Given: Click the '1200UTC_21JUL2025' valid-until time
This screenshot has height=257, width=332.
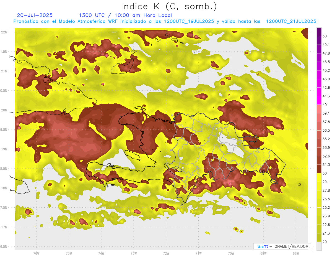Looking at the screenshot, I should (291, 21).
